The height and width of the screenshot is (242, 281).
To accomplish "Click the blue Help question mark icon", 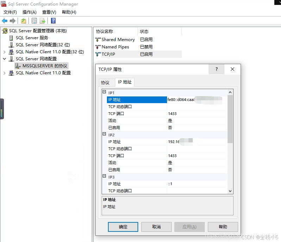I will pyautogui.click(x=53, y=21).
